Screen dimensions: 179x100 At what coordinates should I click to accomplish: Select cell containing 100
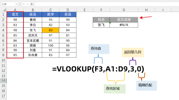[x=51, y=46]
